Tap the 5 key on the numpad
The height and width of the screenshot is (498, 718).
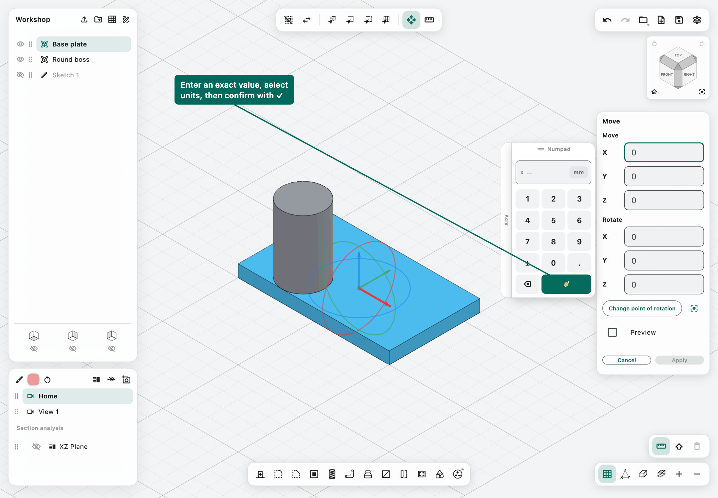(x=553, y=220)
